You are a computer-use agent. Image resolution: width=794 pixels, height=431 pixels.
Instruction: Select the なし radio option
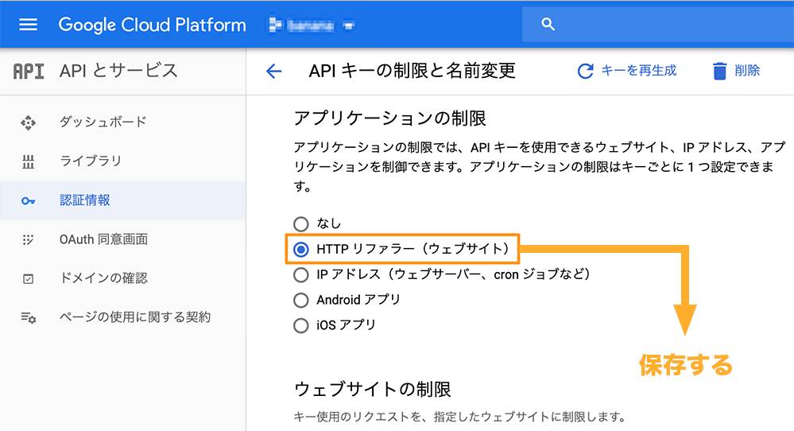click(x=300, y=224)
